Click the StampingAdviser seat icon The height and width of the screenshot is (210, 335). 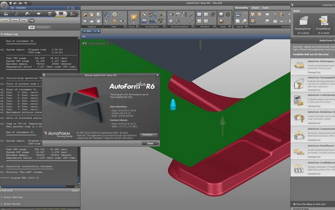(303, 24)
